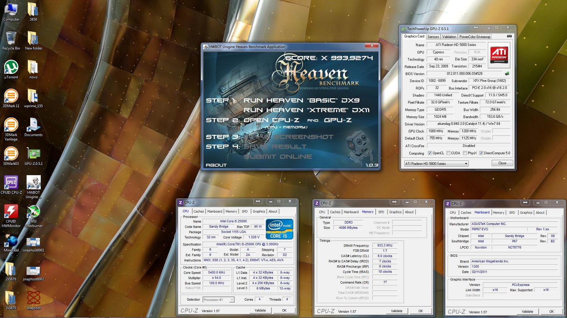567x318 pixels.
Task: Click the GPU Clock 1000 MHz field
Action: (x=436, y=131)
